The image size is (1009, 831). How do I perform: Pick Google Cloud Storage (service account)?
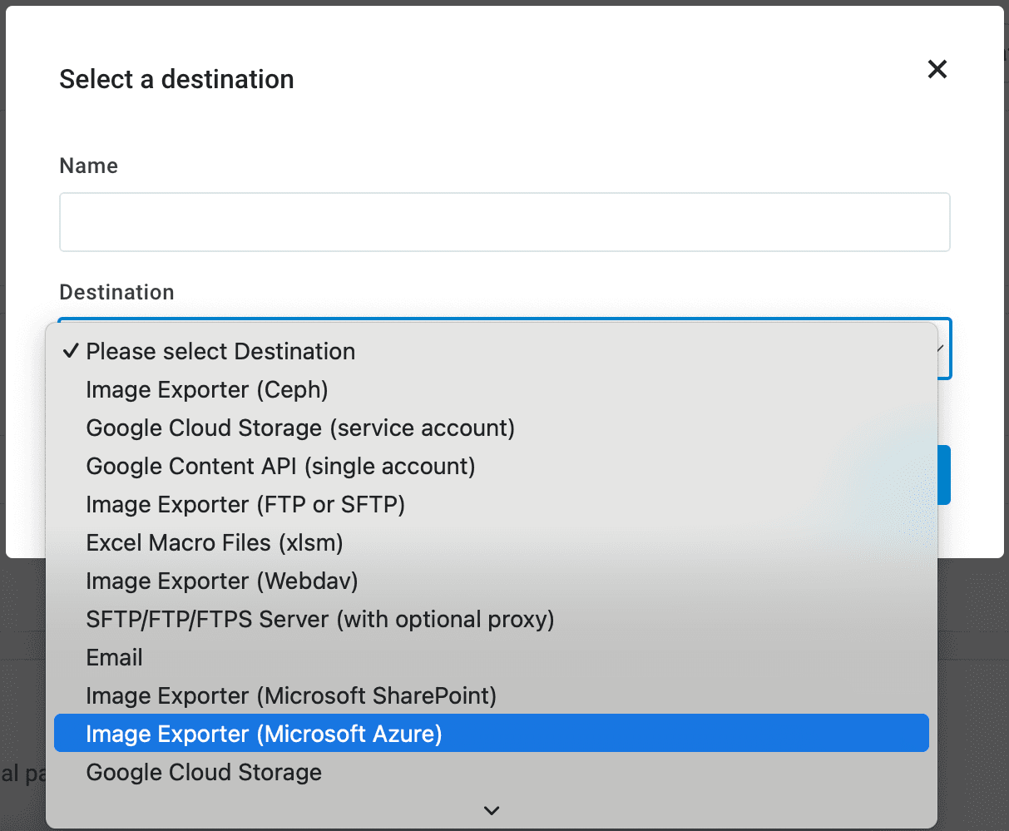300,428
